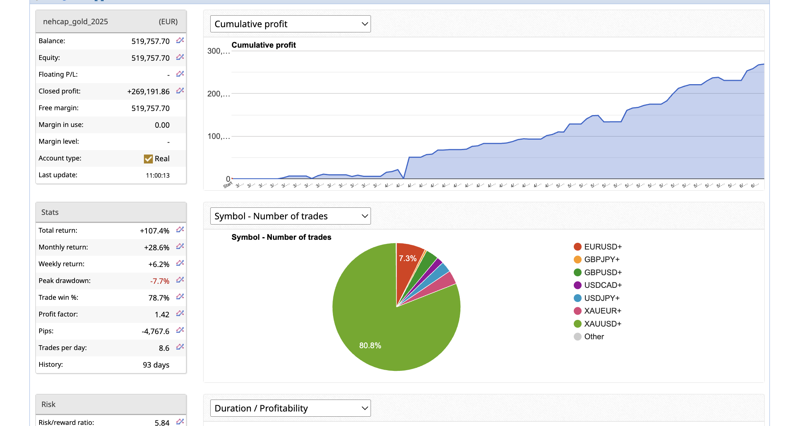Expand the Duration / Profitability dropdown

click(290, 408)
